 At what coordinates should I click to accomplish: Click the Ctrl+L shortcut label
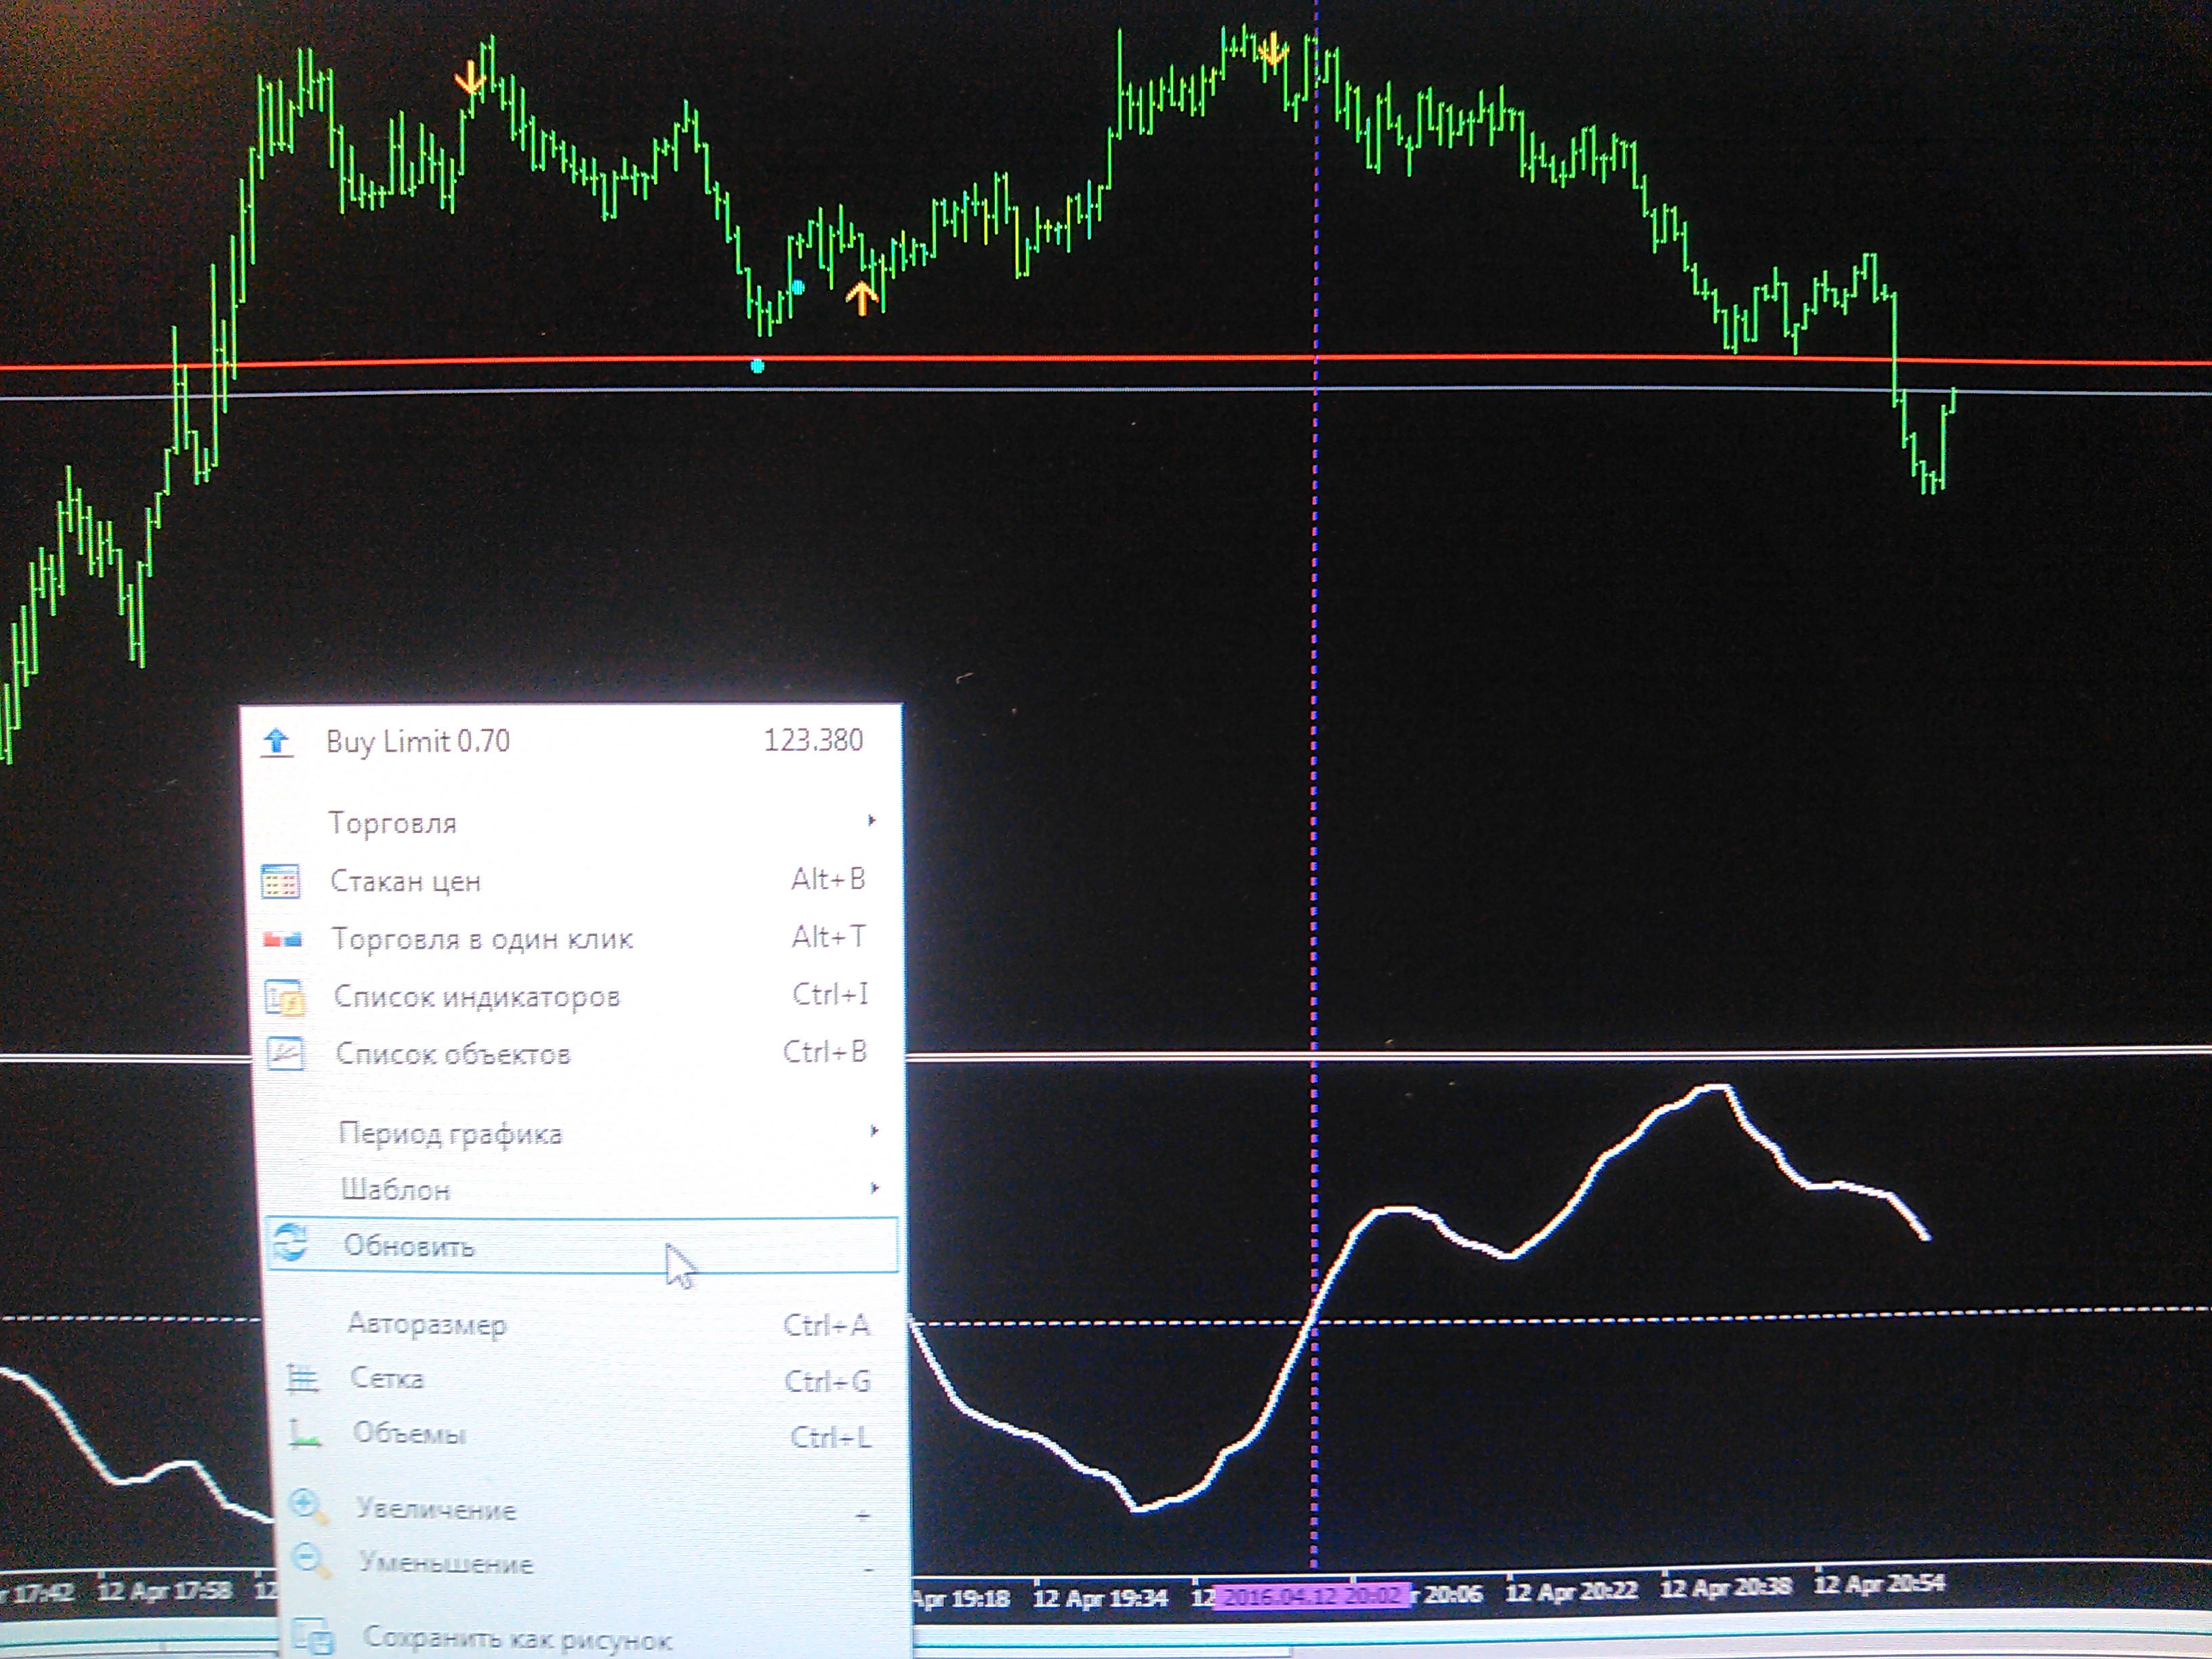831,1437
